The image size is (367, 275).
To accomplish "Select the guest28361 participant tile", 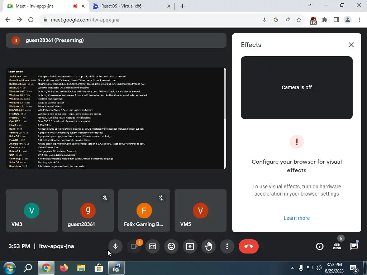I will 88,211.
